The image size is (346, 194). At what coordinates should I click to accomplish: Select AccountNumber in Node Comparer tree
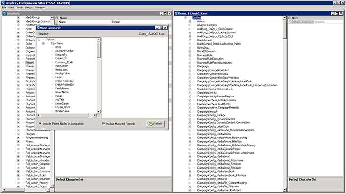64,51
